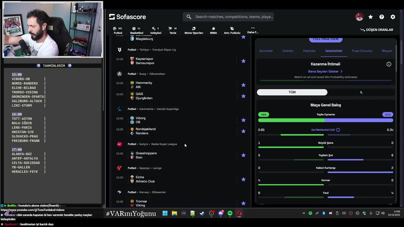Click the win probability progress bar
404x227 pixels.
[326, 80]
